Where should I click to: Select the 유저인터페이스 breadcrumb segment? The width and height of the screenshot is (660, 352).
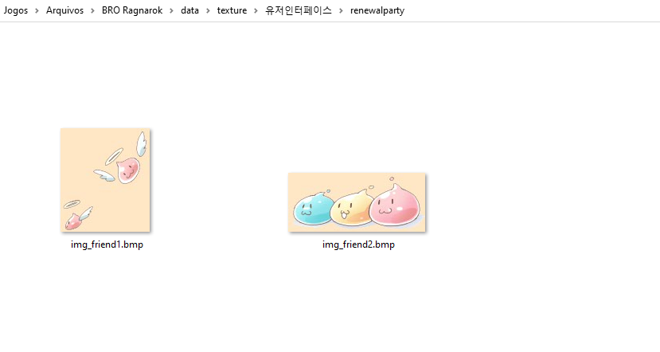click(x=299, y=10)
